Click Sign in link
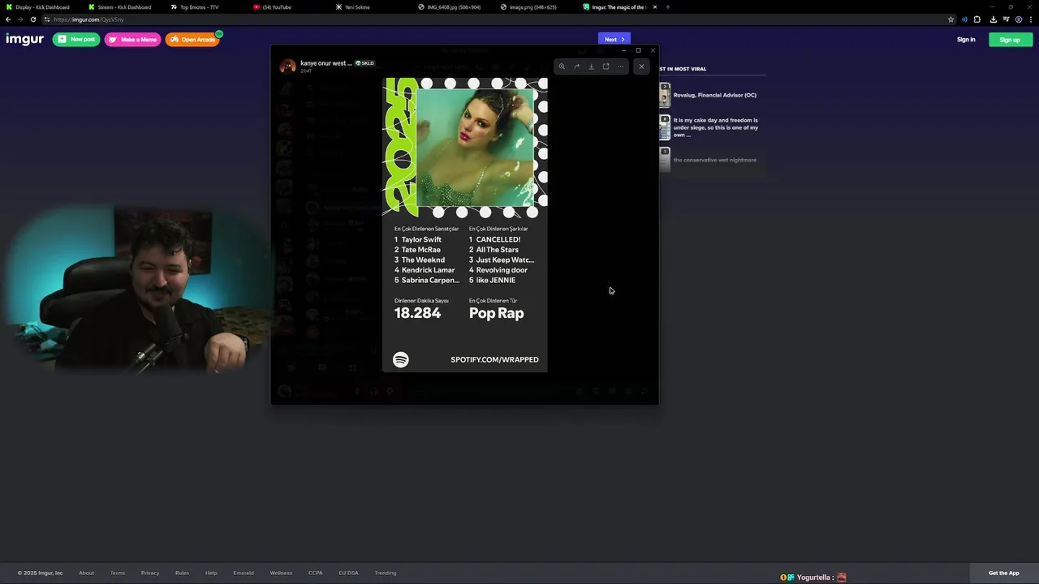Viewport: 1039px width, 584px height. (966, 40)
